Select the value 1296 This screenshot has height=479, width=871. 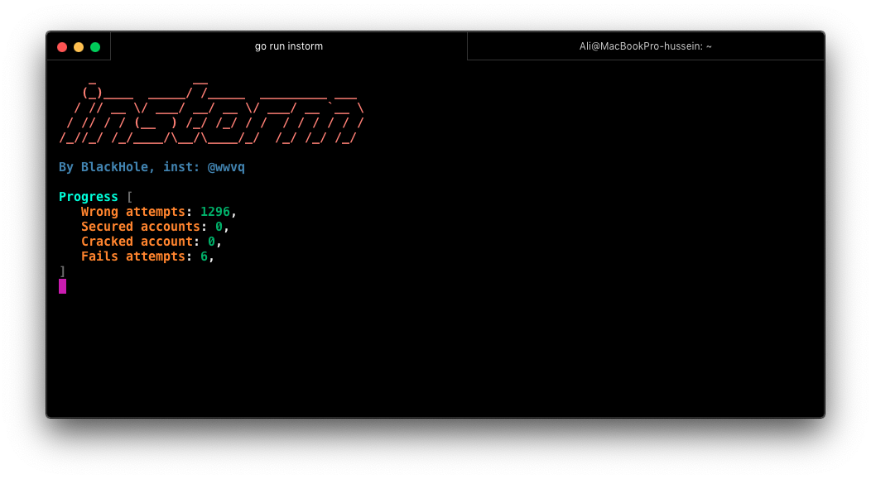click(x=215, y=212)
